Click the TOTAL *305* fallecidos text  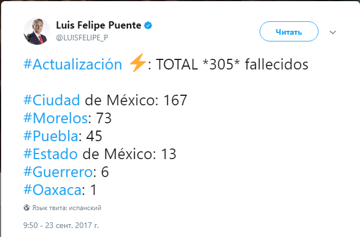232,64
